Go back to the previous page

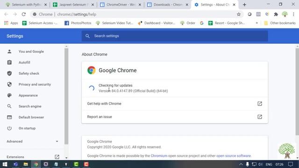click(x=6, y=14)
